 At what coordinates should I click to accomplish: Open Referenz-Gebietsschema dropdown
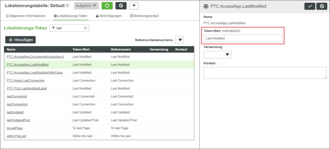tap(180, 40)
